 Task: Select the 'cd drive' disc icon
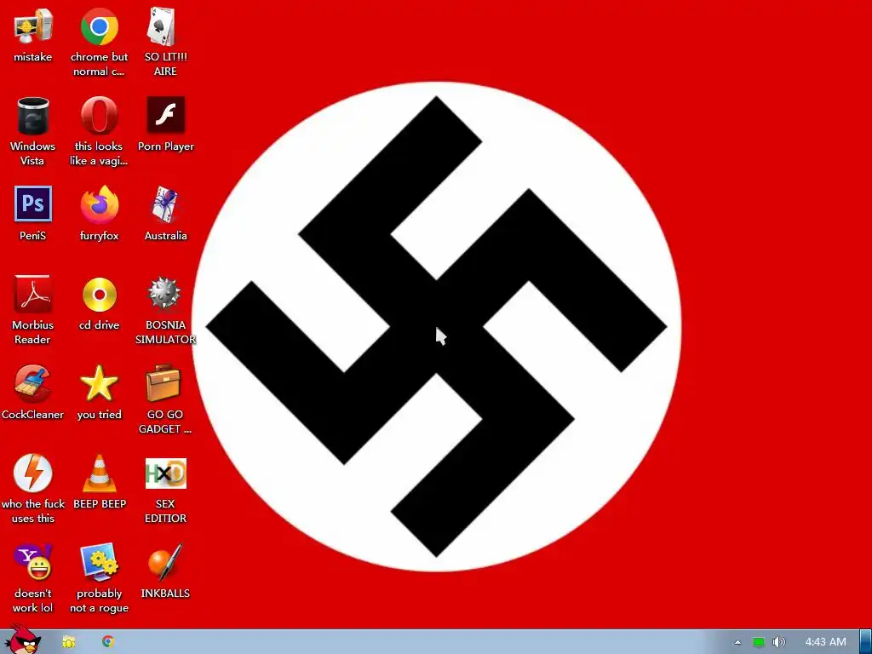(100, 295)
